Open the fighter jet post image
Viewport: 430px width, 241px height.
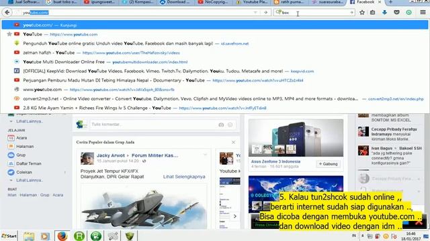click(144, 206)
